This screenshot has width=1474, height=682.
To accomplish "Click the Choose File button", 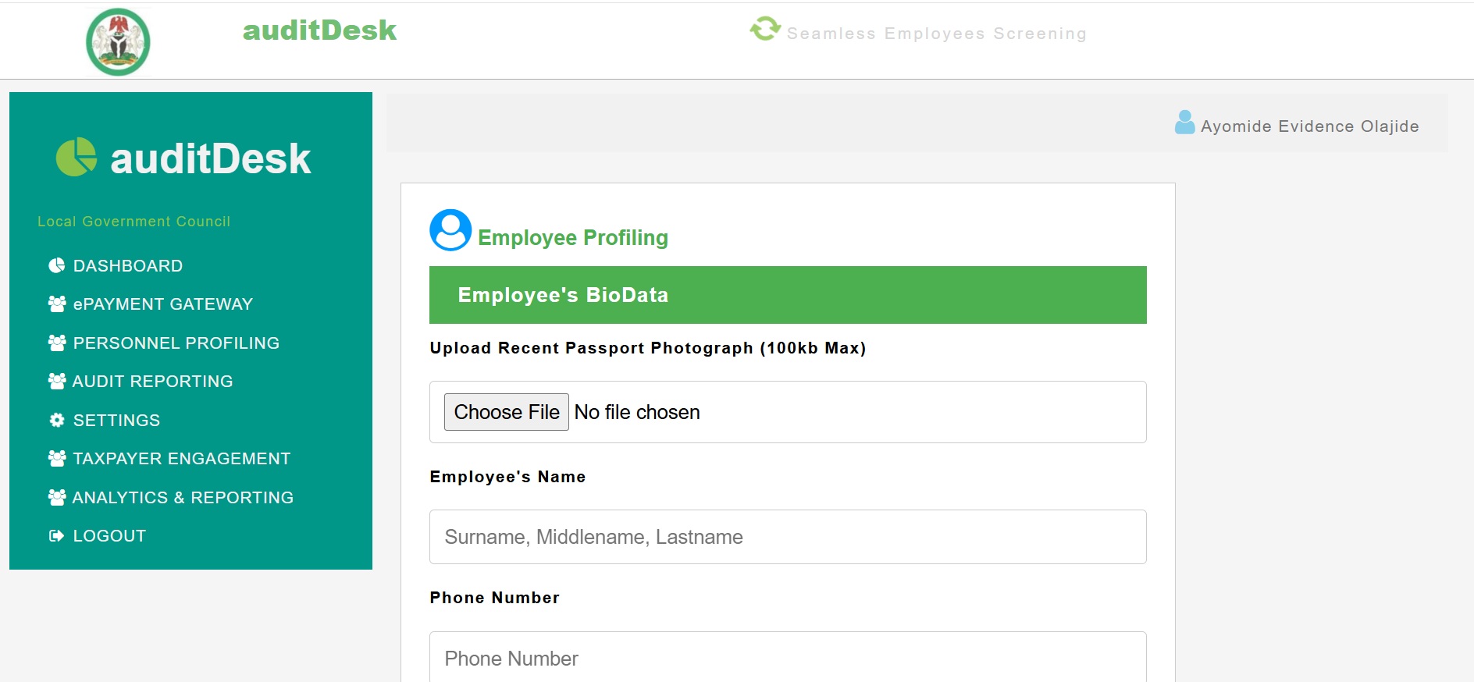I will click(507, 412).
